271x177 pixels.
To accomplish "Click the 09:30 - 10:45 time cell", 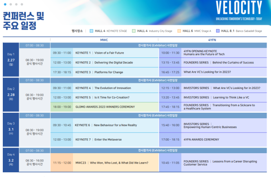I will (62, 125).
